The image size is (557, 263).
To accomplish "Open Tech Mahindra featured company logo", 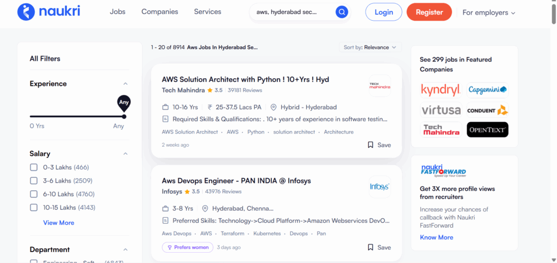I will (x=441, y=130).
